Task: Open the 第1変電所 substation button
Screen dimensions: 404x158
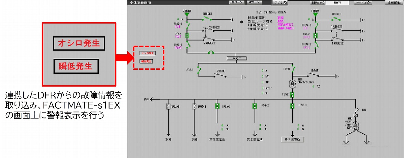Action: click(x=292, y=139)
